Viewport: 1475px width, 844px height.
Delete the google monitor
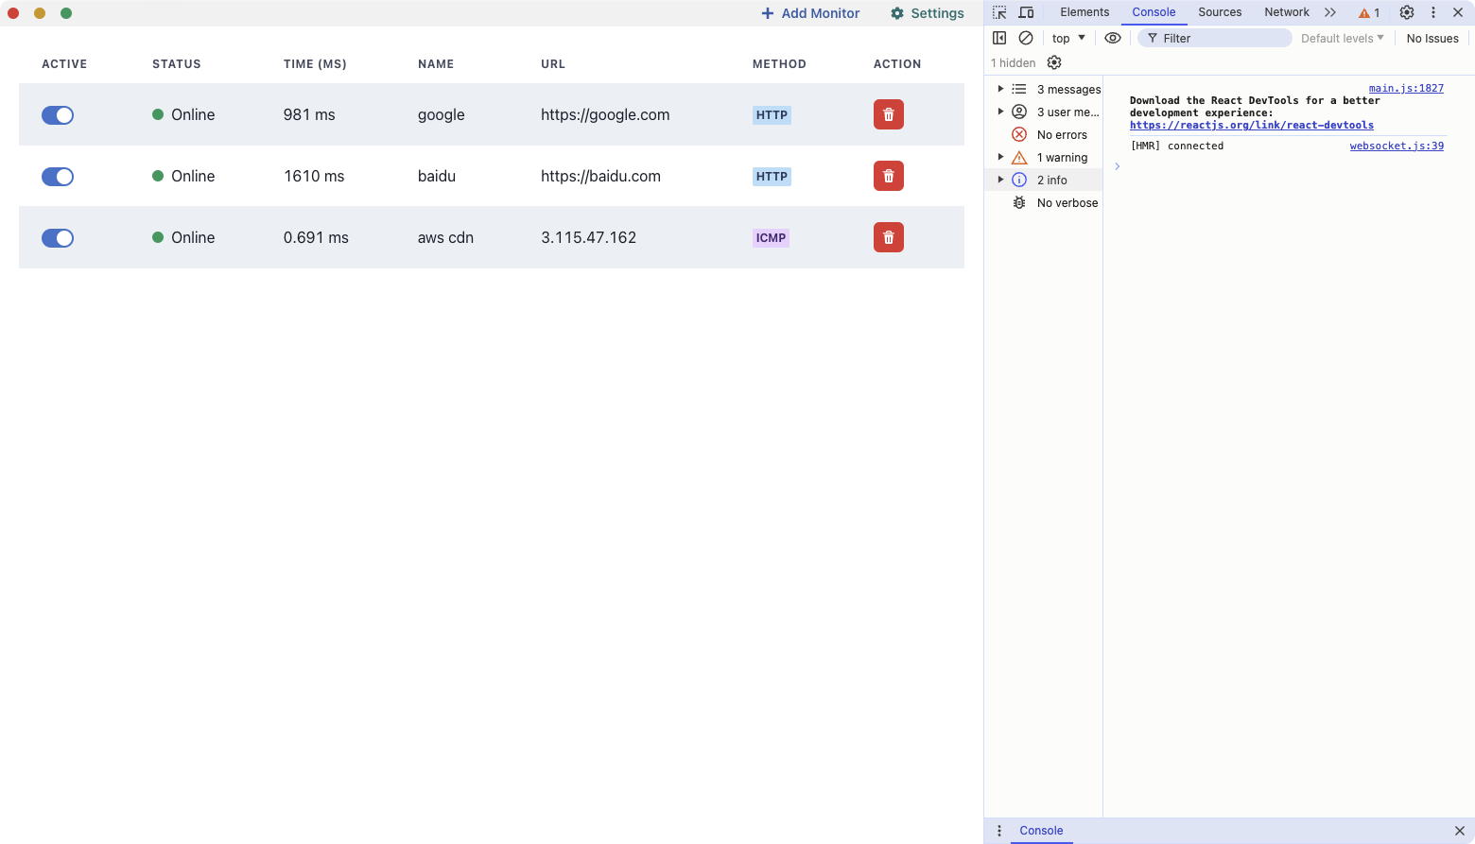tap(888, 114)
